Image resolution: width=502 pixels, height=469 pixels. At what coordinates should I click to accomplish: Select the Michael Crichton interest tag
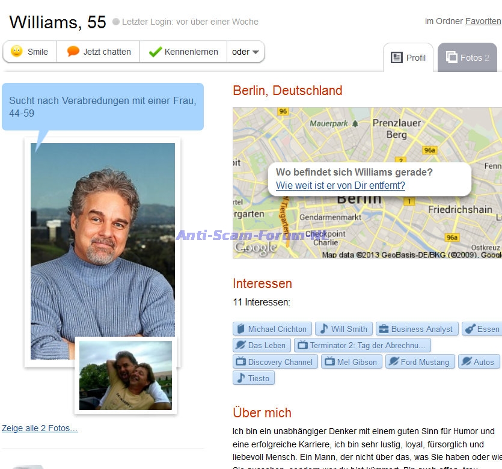click(272, 329)
